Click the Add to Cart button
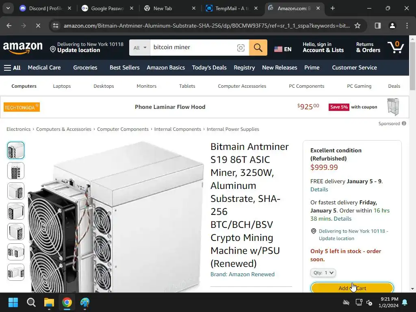This screenshot has height=312, width=416. pos(352,288)
